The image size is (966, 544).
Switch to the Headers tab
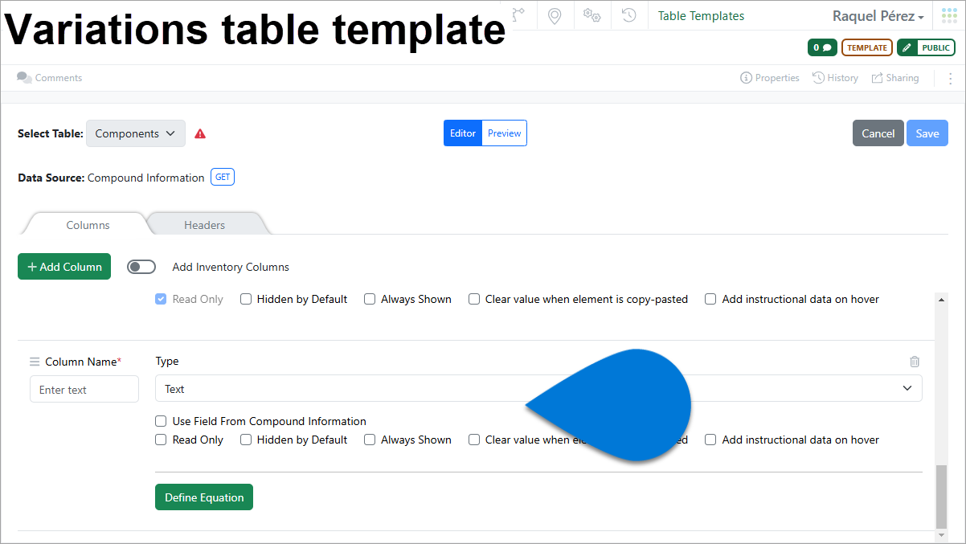pyautogui.click(x=205, y=225)
